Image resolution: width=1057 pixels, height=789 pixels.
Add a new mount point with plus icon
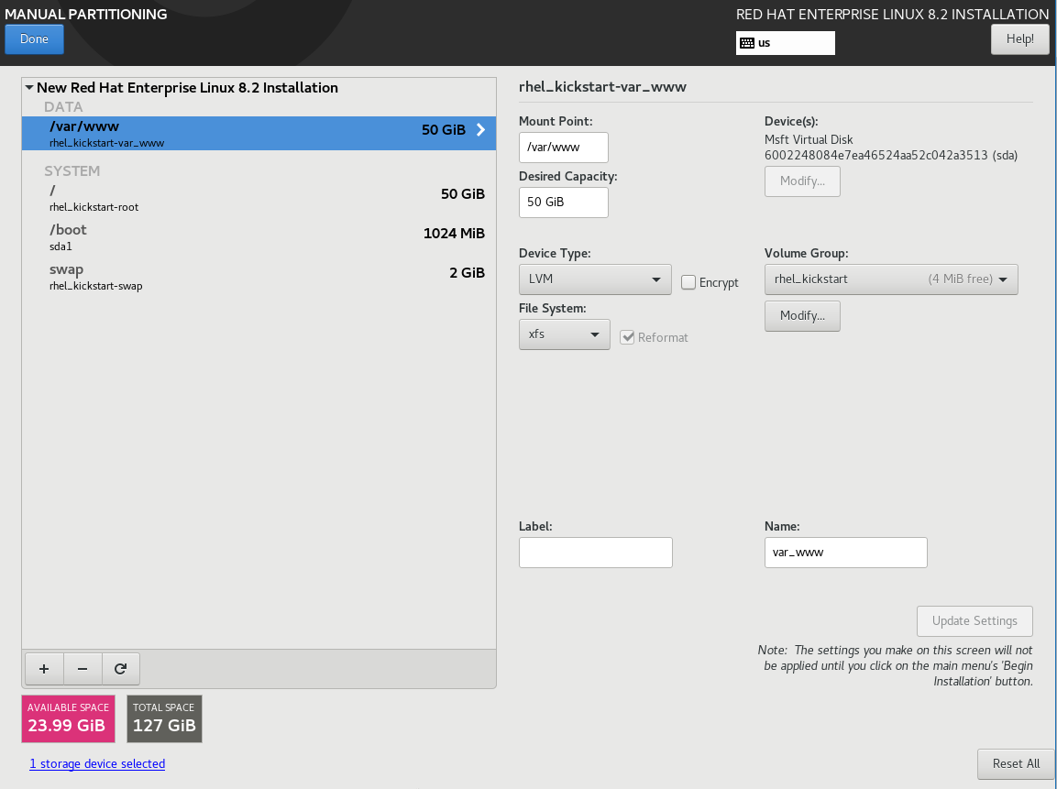pyautogui.click(x=44, y=668)
